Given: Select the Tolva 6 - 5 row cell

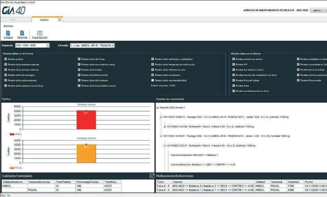Looking at the screenshot, I should (164, 186).
